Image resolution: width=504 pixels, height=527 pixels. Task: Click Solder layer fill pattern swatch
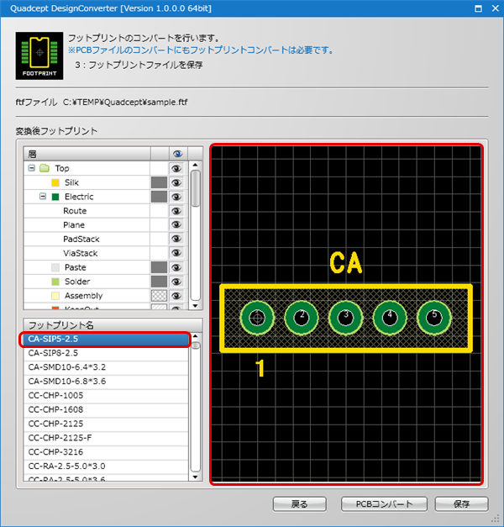[159, 282]
